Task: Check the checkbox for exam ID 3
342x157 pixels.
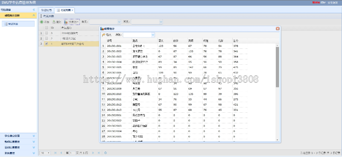Action: click(x=46, y=33)
